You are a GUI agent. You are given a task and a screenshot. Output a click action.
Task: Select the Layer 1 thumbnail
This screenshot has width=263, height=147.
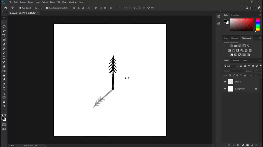point(231,82)
